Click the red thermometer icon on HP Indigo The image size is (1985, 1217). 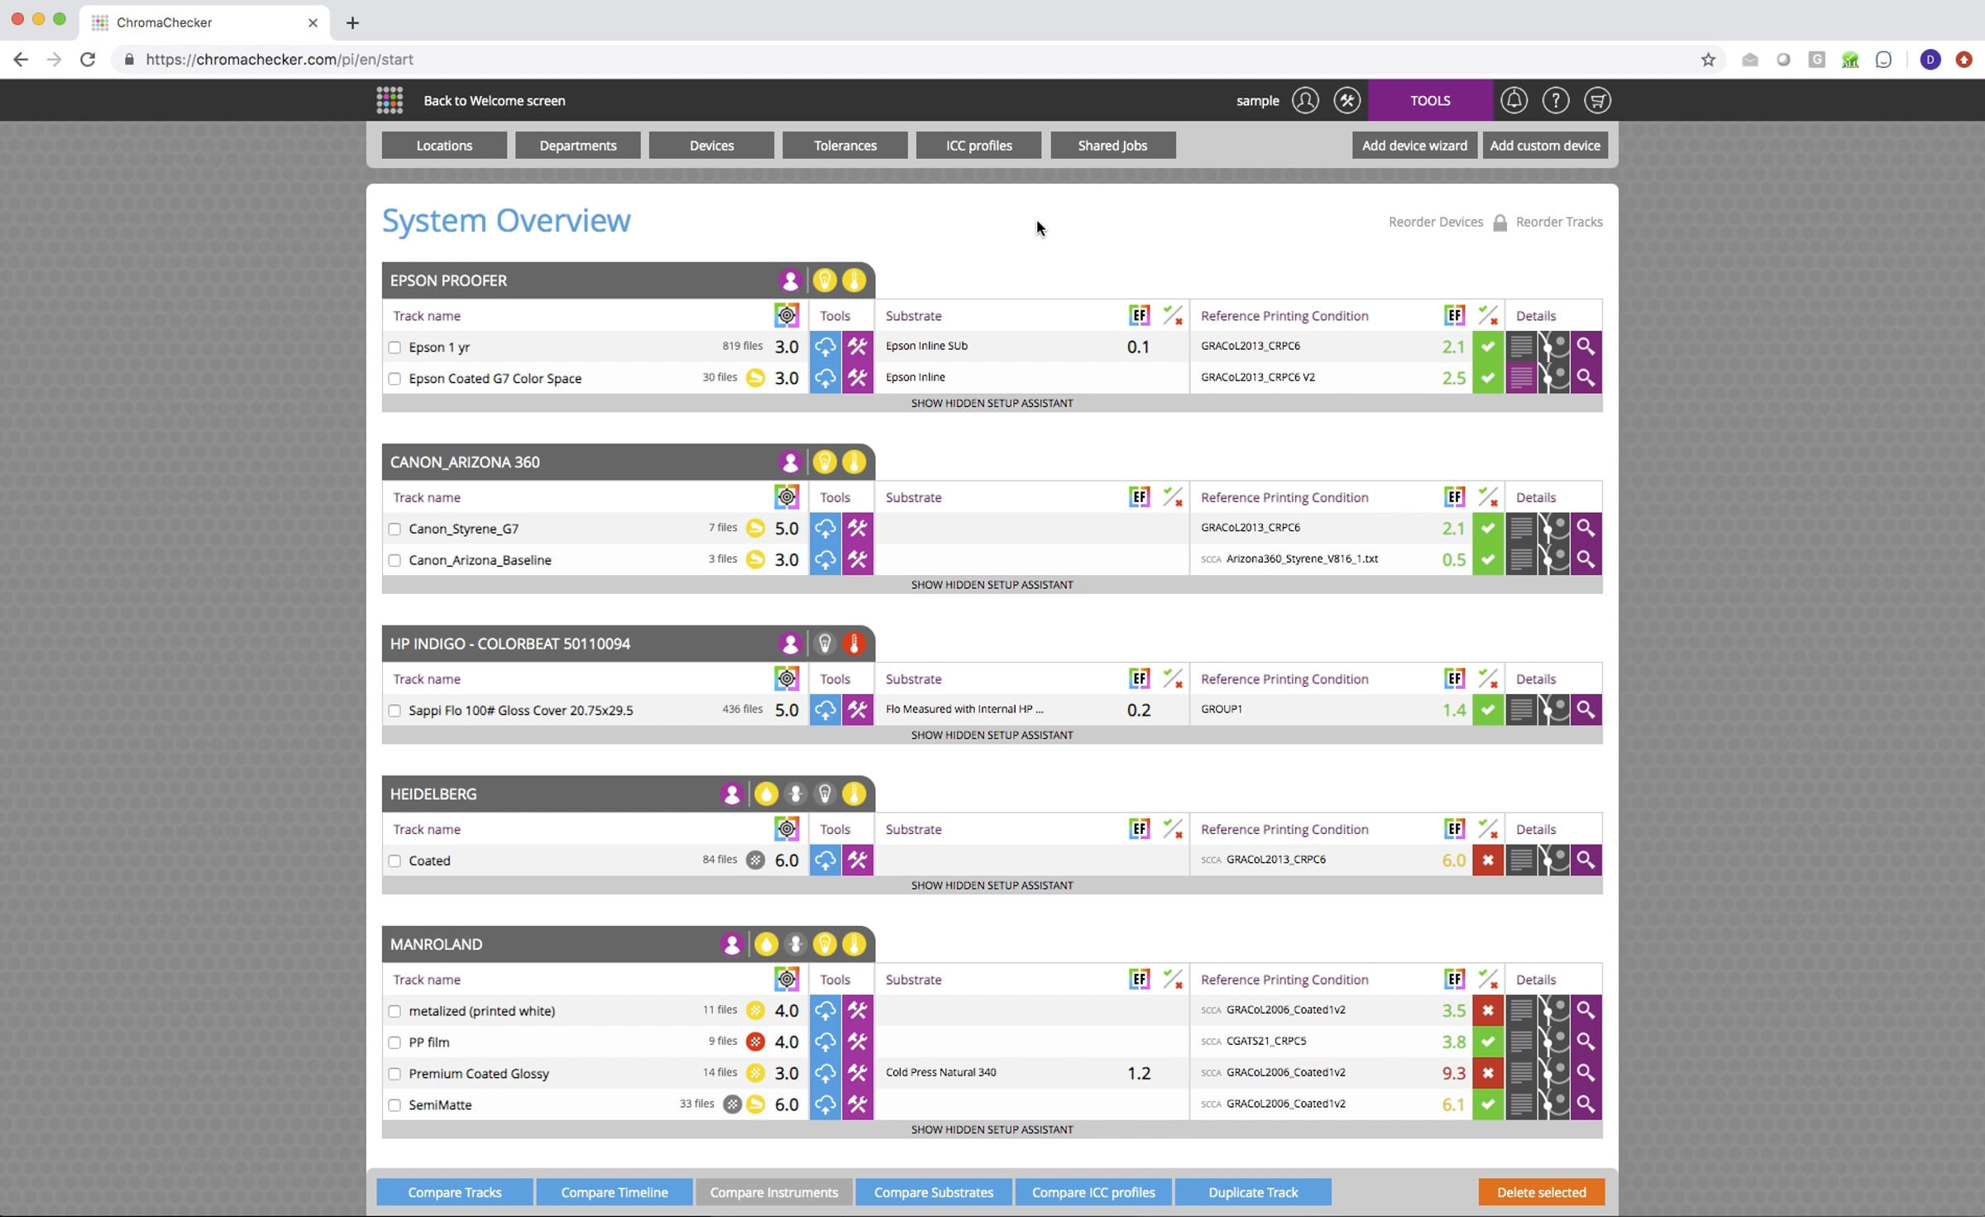(854, 644)
